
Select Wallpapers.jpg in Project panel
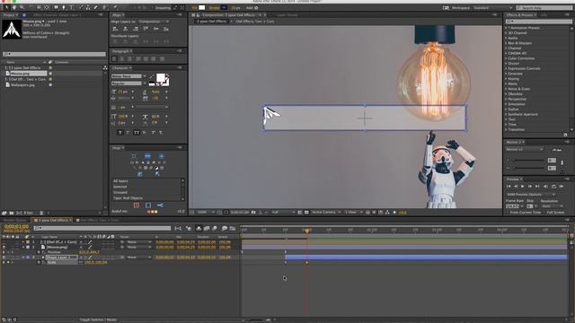(x=22, y=85)
